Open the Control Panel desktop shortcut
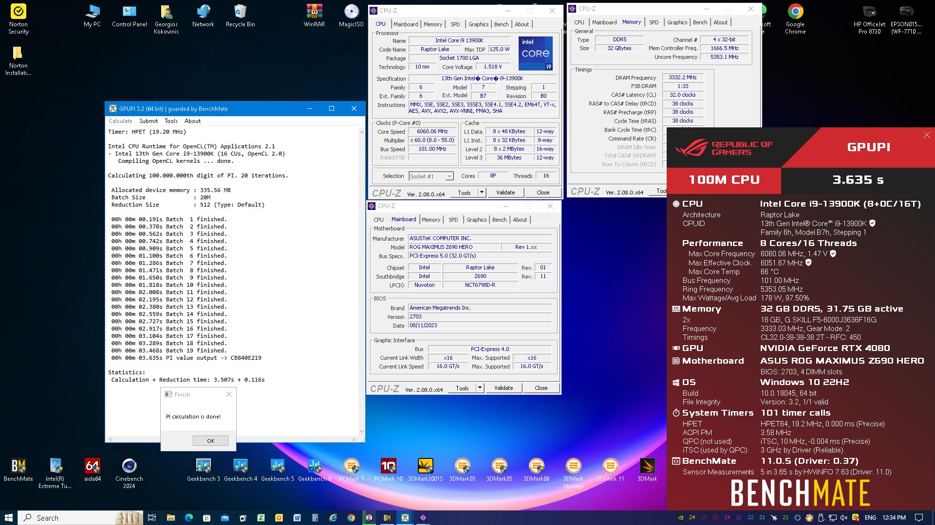 click(x=129, y=16)
